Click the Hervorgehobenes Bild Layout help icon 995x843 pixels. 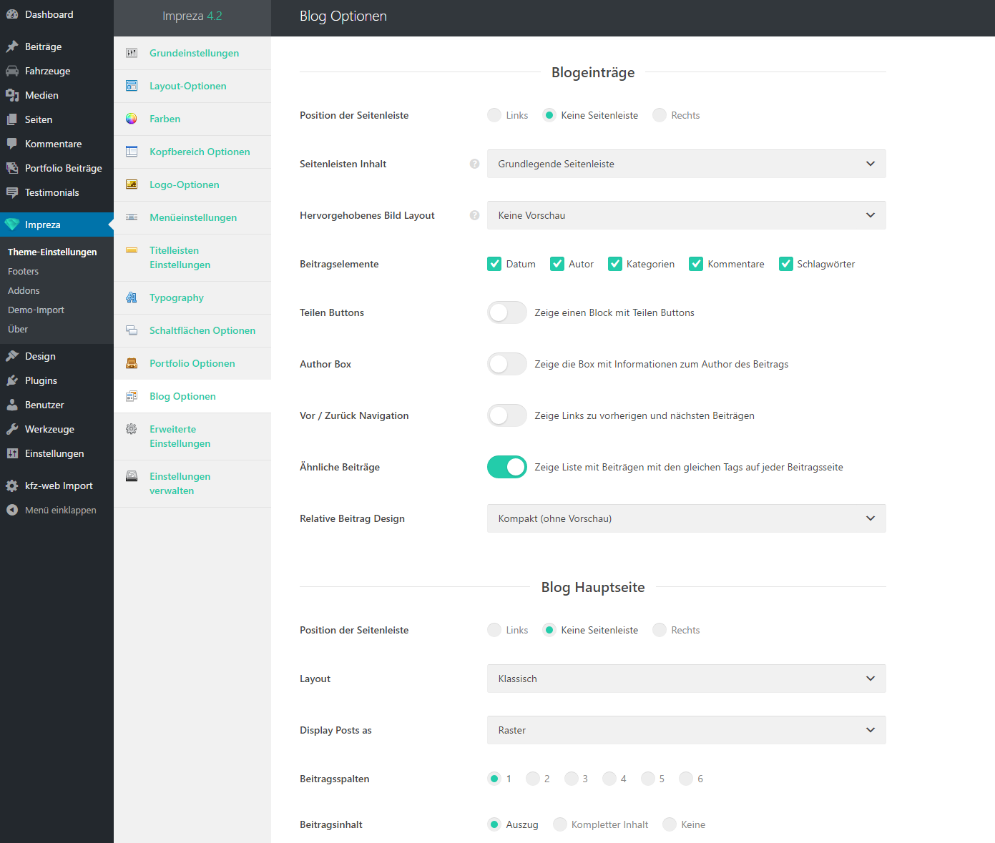(474, 215)
